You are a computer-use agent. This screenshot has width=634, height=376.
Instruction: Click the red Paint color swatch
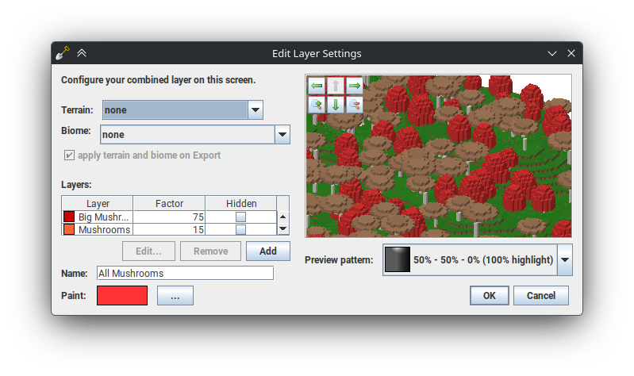122,296
